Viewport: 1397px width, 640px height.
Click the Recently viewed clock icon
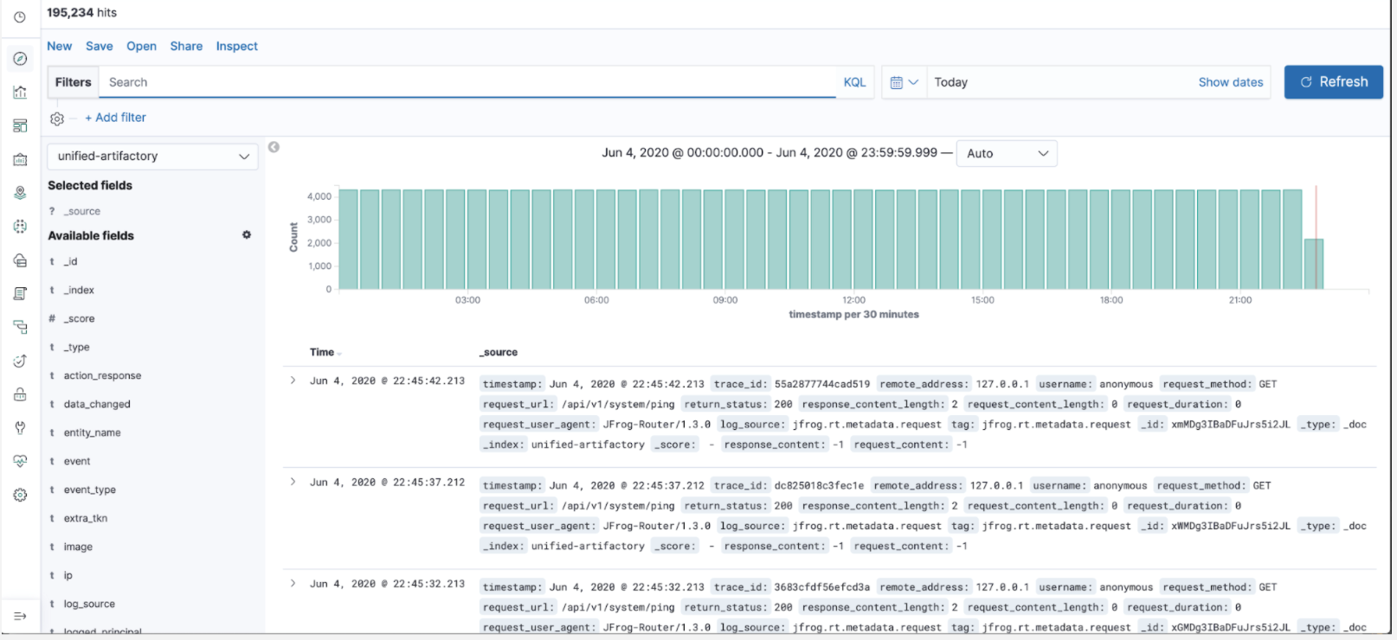click(20, 17)
